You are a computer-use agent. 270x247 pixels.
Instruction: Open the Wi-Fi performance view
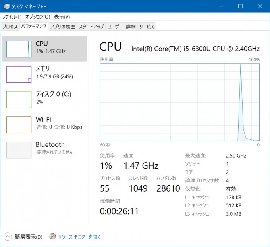click(44, 125)
